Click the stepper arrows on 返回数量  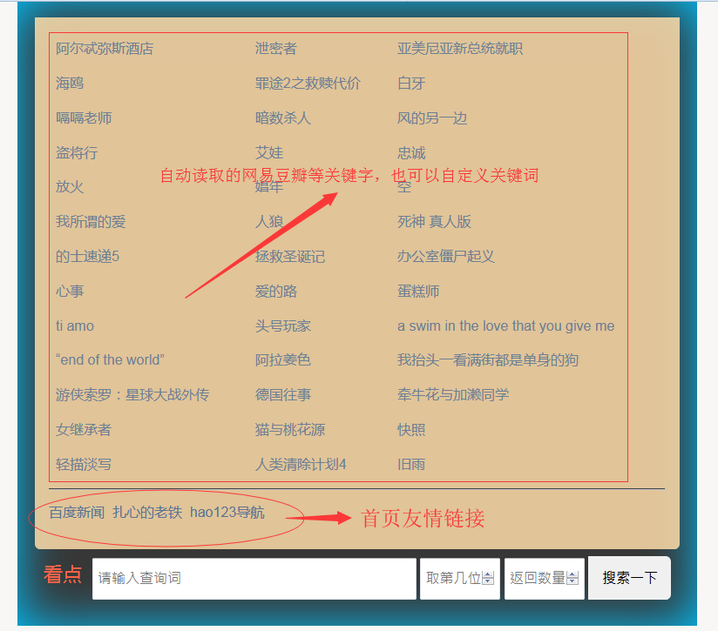click(x=572, y=579)
